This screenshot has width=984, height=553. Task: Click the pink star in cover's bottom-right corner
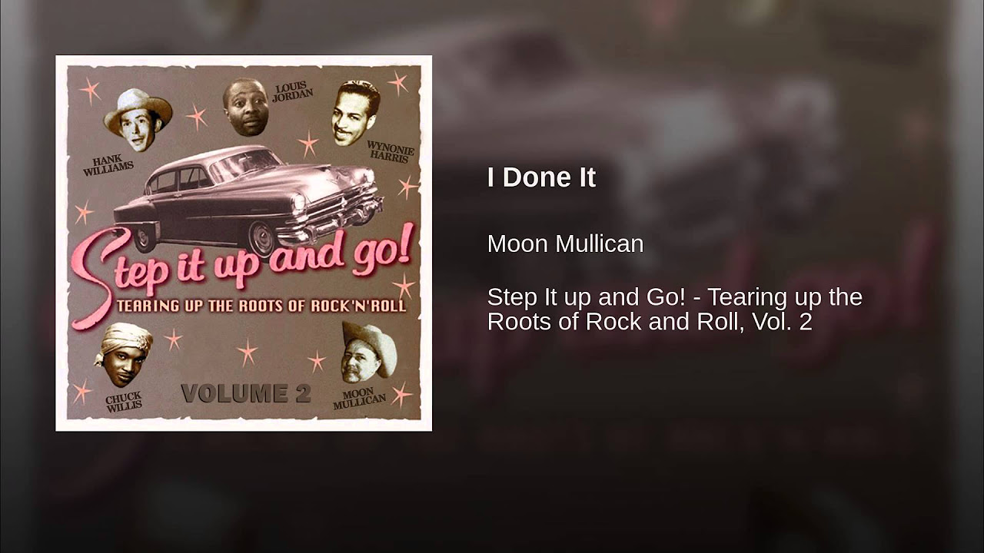pyautogui.click(x=401, y=393)
